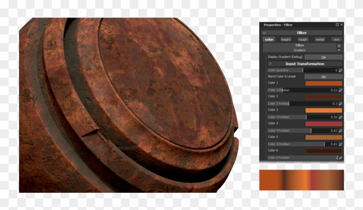Viewport: 363px width, 210px height.
Task: Adjust the Color 3 Position slider
Action: tap(302, 117)
